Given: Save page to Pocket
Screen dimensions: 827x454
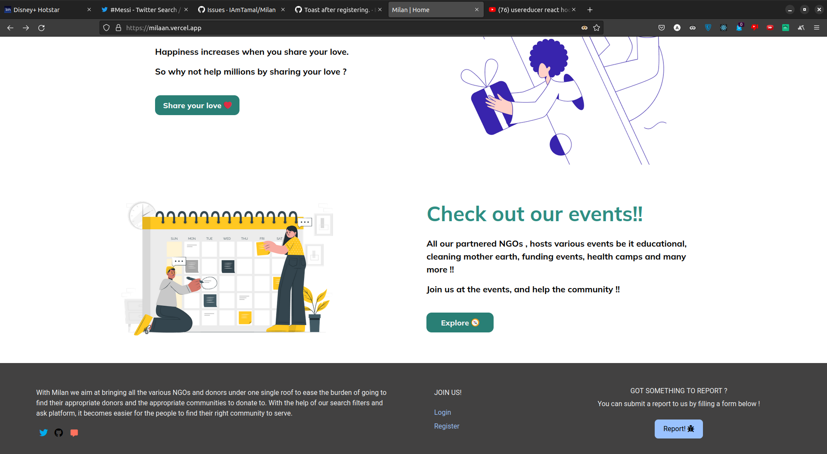Looking at the screenshot, I should coord(662,28).
